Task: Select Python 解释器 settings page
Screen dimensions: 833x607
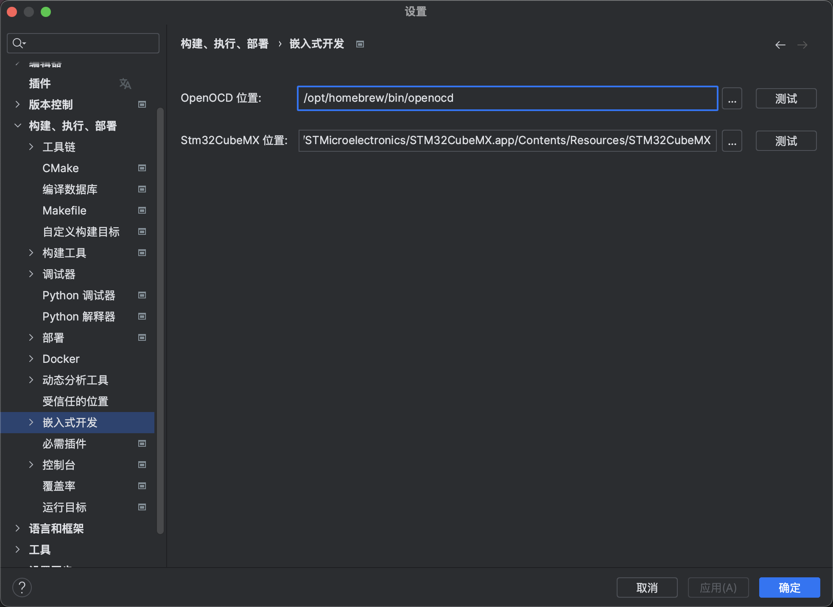Action: [x=79, y=317]
